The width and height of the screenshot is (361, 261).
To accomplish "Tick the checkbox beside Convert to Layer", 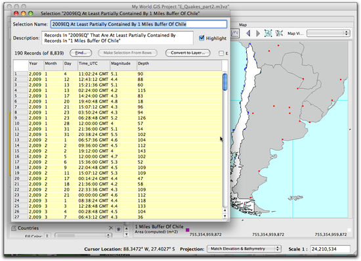I will point(221,53).
